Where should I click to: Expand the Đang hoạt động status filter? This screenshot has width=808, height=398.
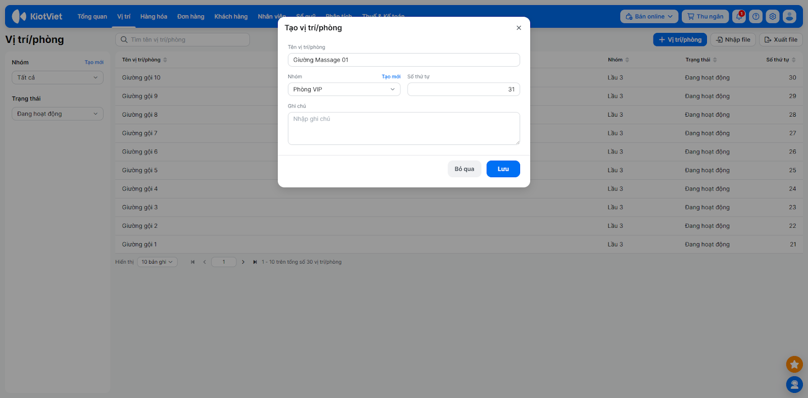(x=58, y=114)
